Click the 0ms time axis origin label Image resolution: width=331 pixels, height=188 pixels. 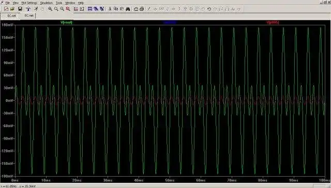point(15,180)
